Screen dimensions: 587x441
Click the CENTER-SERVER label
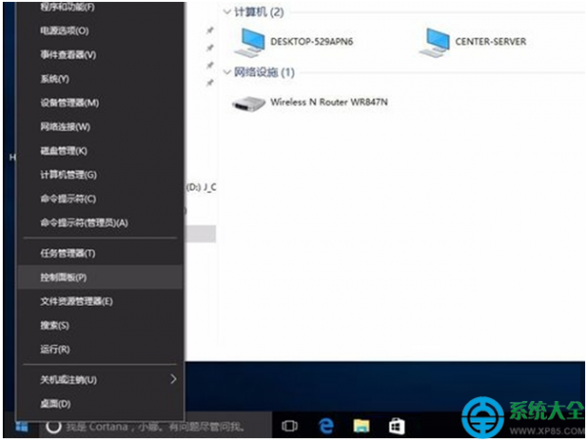pos(490,41)
